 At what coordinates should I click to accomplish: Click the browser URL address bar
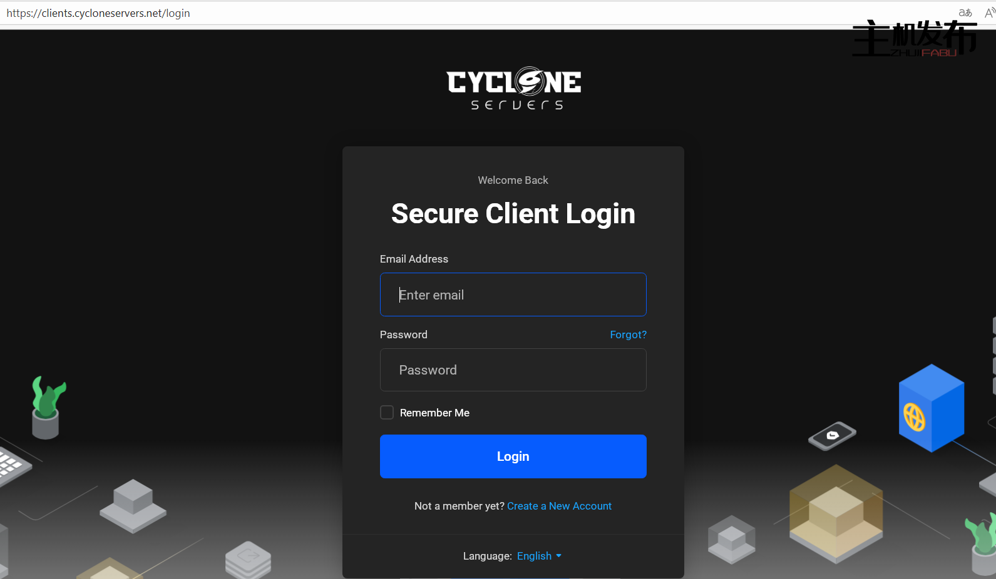pos(438,13)
